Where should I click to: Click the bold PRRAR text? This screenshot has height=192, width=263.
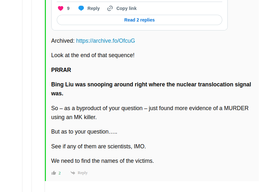tap(61, 70)
